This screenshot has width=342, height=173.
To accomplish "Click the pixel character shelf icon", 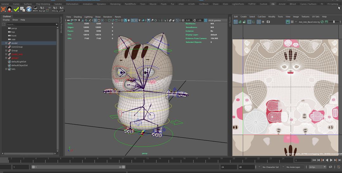I will point(9,9).
